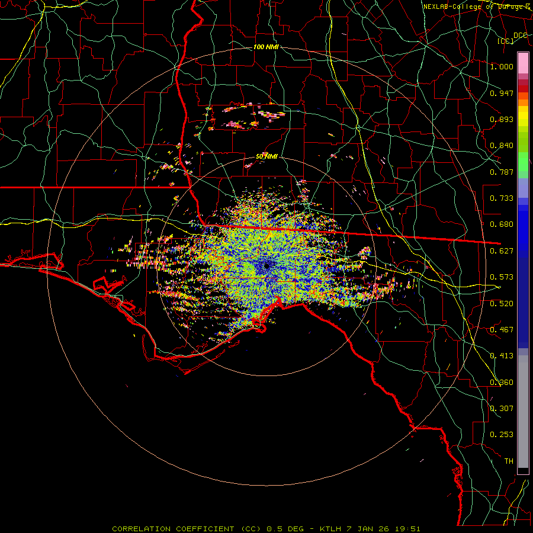Screen dimensions: 533x533
Task: Select the 0.307 scale value label
Action: pyautogui.click(x=502, y=409)
